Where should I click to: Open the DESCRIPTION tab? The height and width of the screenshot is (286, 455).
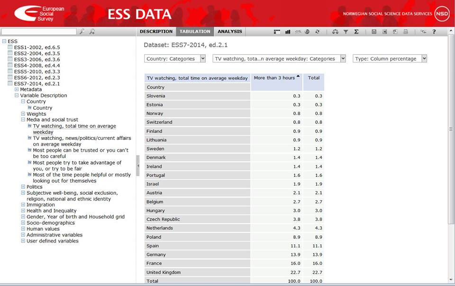click(x=156, y=31)
